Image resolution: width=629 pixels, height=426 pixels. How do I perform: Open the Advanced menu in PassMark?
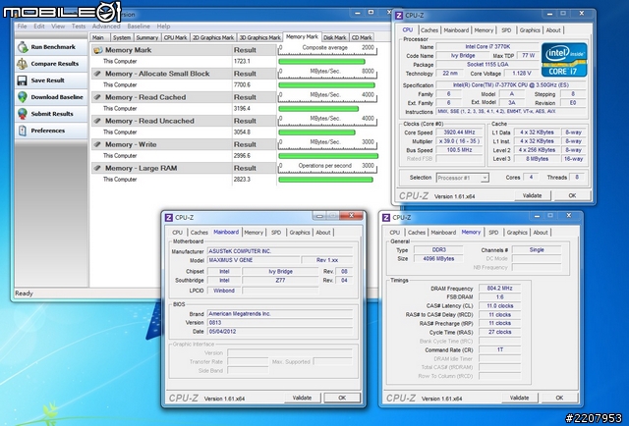coord(106,27)
